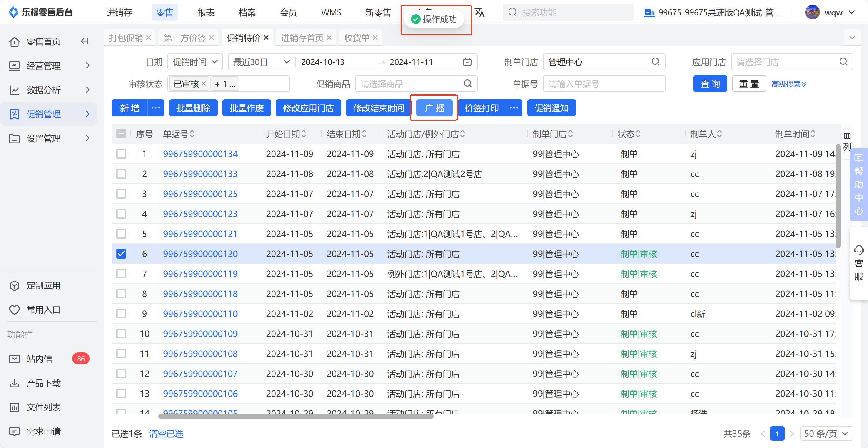Open 常用入口 favorites entry
The image size is (868, 448).
coord(35,310)
